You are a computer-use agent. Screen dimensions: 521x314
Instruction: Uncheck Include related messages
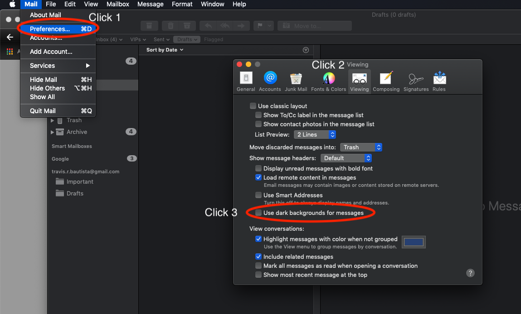pos(258,256)
